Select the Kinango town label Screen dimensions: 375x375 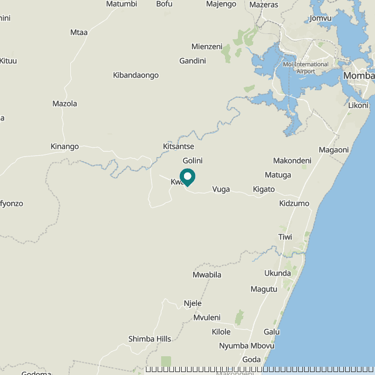[64, 146]
